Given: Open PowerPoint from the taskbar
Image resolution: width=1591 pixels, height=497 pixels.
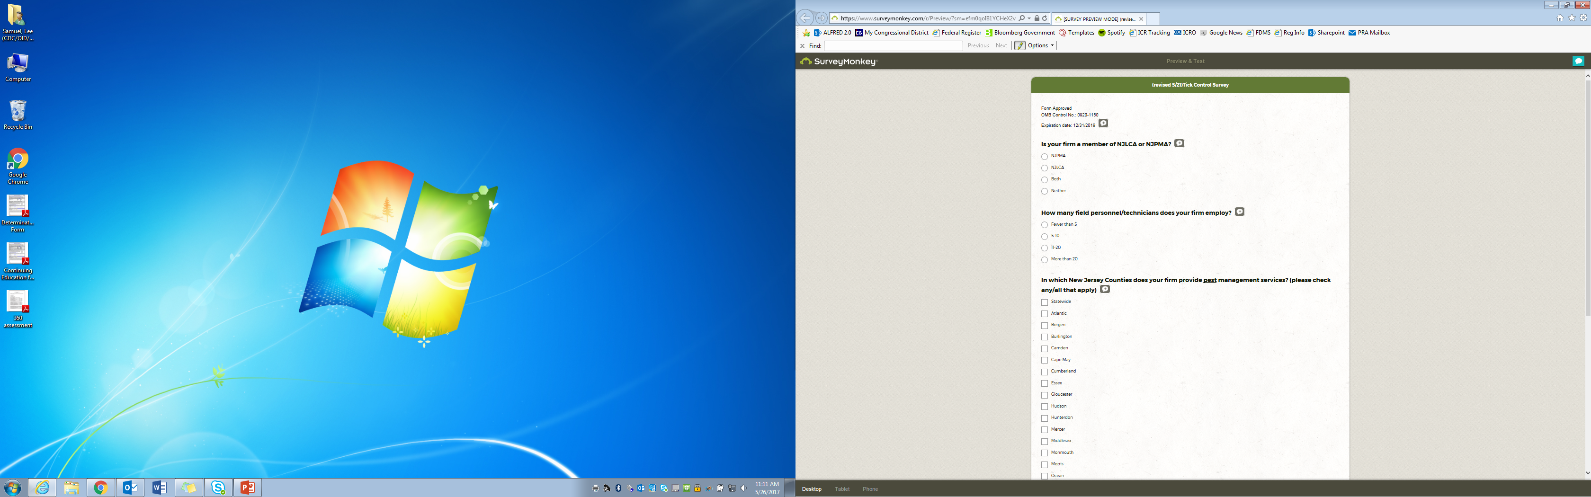Looking at the screenshot, I should 248,488.
